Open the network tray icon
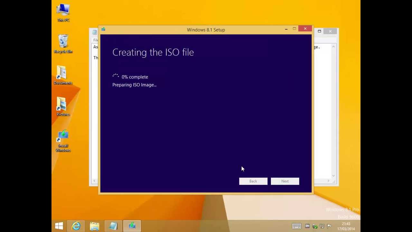Viewport: 412px width, 232px height. 322,226
